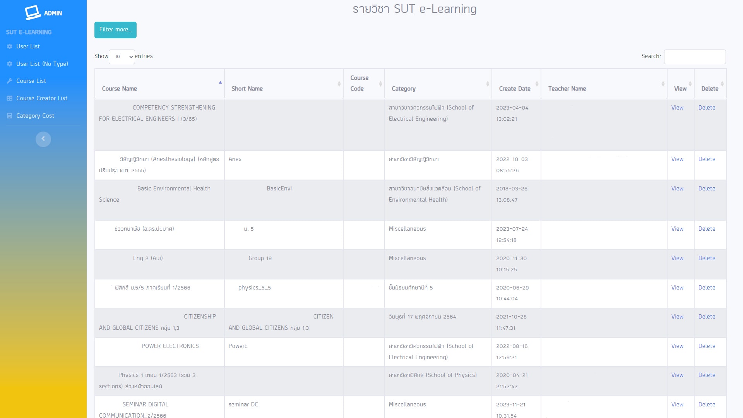This screenshot has height=418, width=743.
Task: Click the gear icon beside User List
Action: pyautogui.click(x=10, y=46)
